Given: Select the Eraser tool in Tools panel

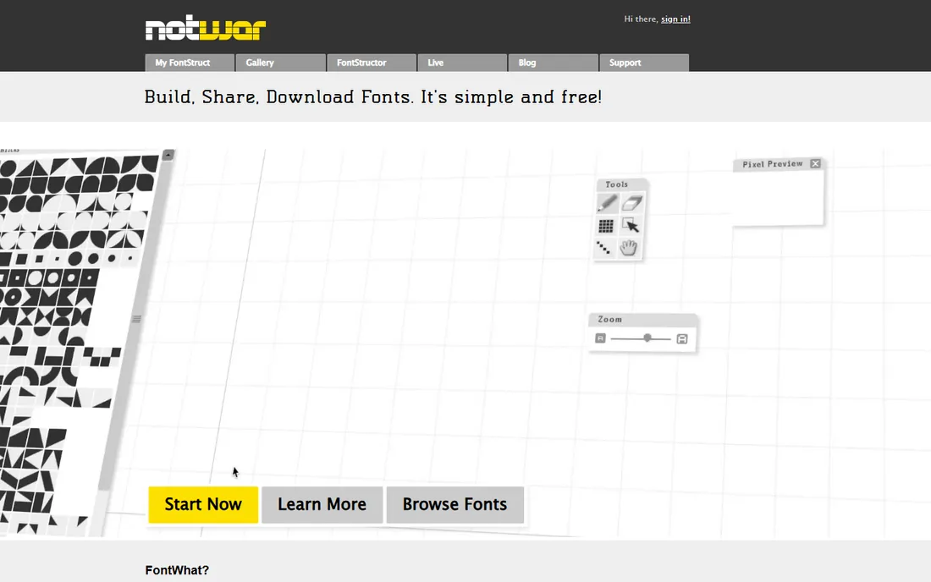Looking at the screenshot, I should pyautogui.click(x=631, y=204).
